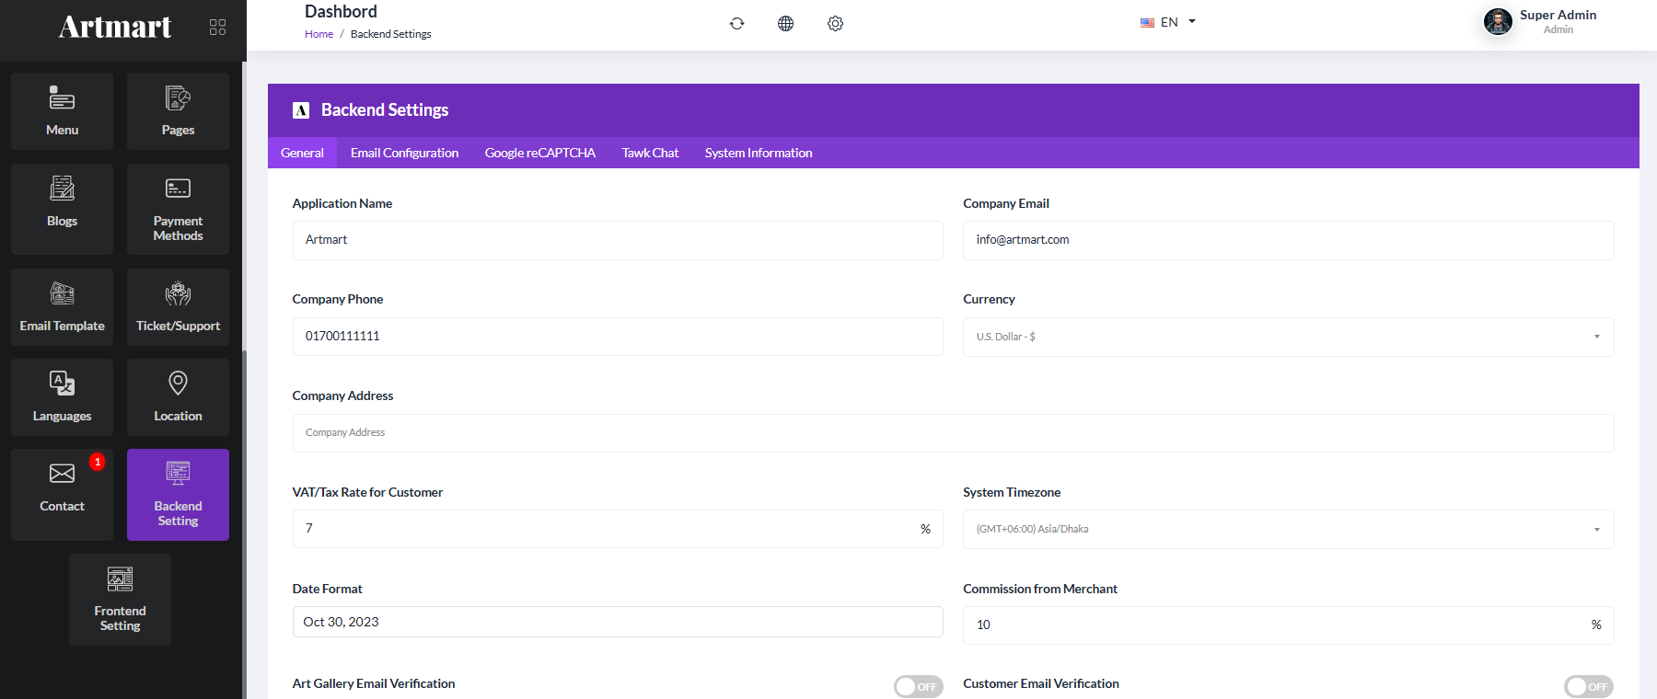Image resolution: width=1657 pixels, height=699 pixels.
Task: Click the sidebar vertical scrollbar
Action: point(244,524)
